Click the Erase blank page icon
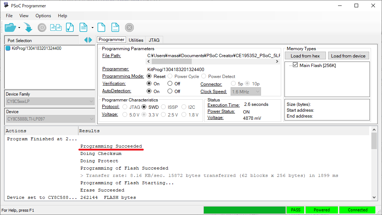The width and height of the screenshot is (382, 215). tap(101, 27)
